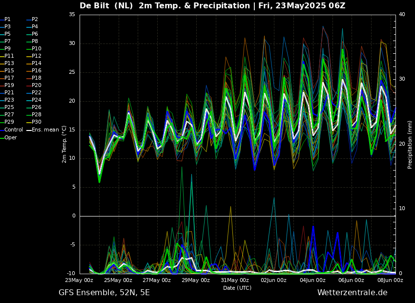
Task: Select the P20 legend label
Action: pos(36,86)
